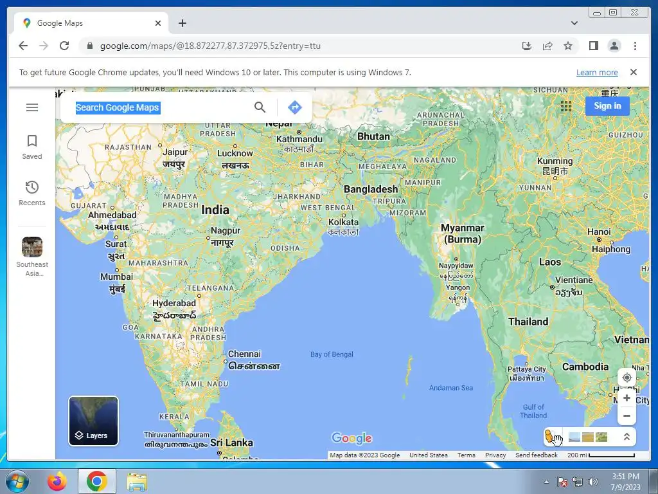The width and height of the screenshot is (658, 494).
Task: Click the Myanmar (Burma) label
Action: [463, 233]
